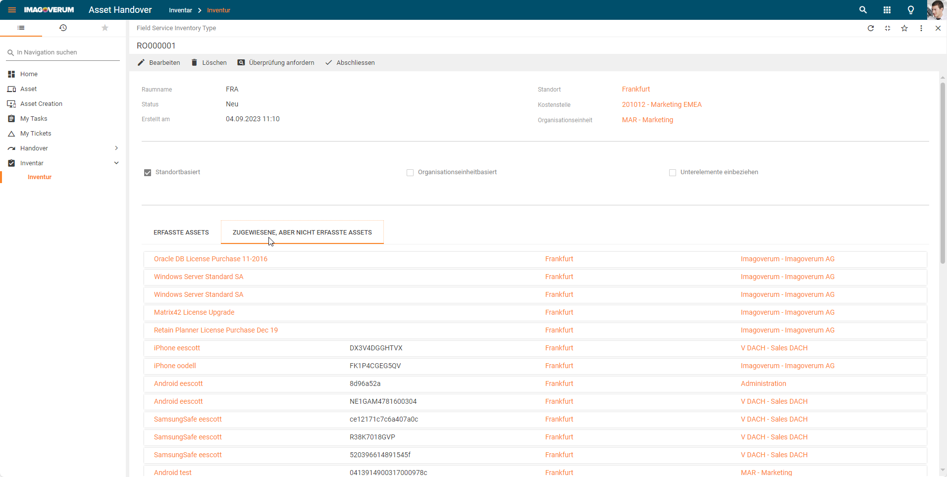Image resolution: width=947 pixels, height=477 pixels.
Task: Open SamsungSafe eescott ce12171c7c6a407a0c row
Action: coord(535,419)
